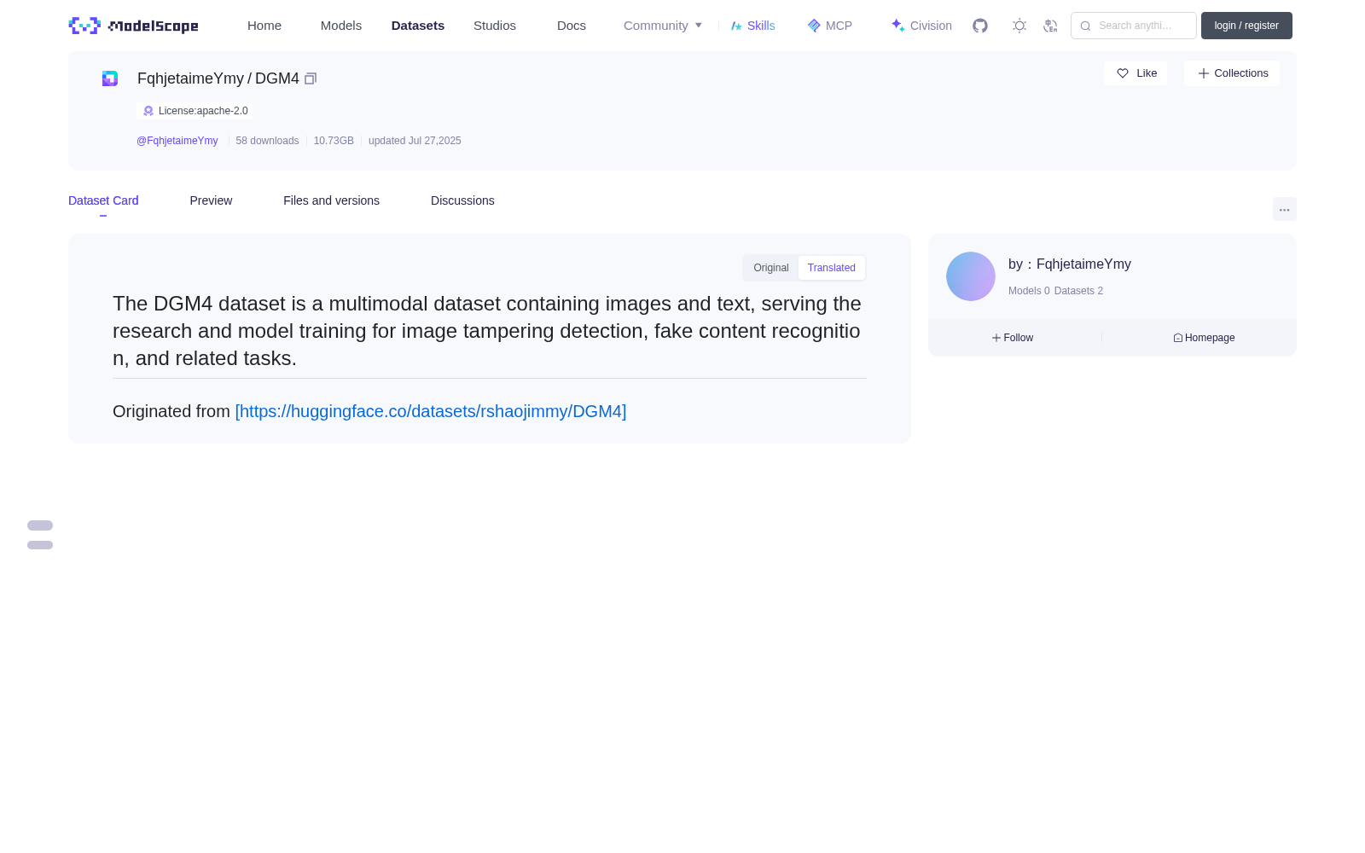Like this dataset

coord(1136,73)
